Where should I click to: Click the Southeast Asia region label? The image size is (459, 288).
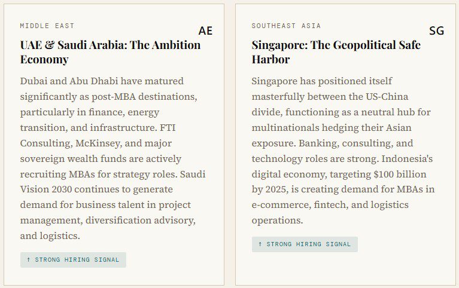coord(286,26)
